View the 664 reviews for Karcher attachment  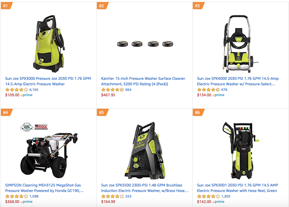(x=128, y=90)
